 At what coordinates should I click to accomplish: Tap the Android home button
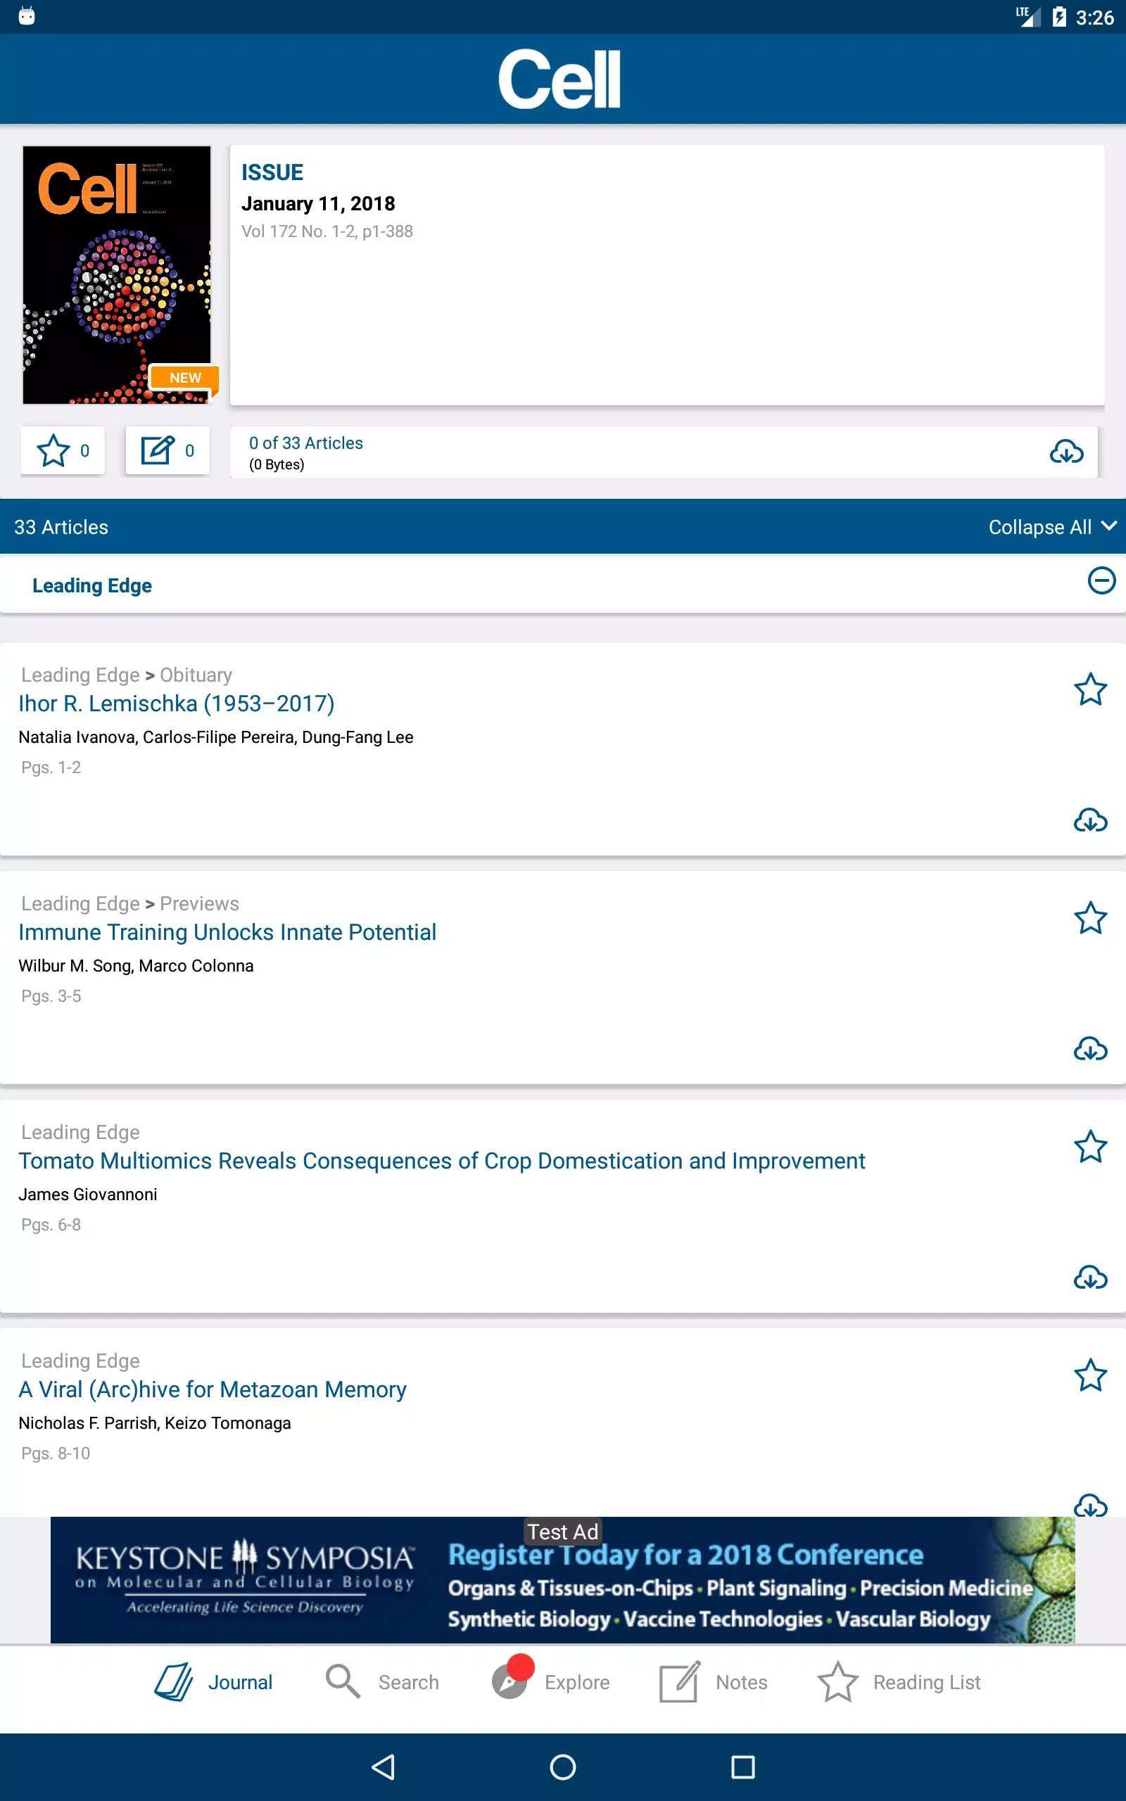(563, 1767)
